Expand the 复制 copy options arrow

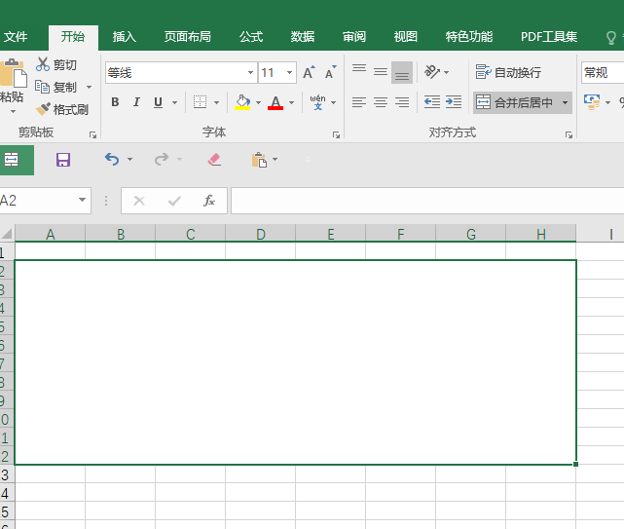coord(90,88)
